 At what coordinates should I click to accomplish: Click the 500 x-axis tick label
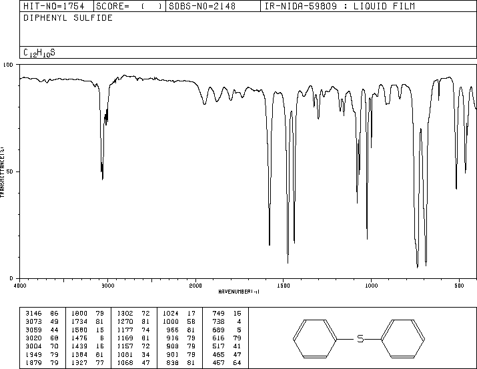459,286
